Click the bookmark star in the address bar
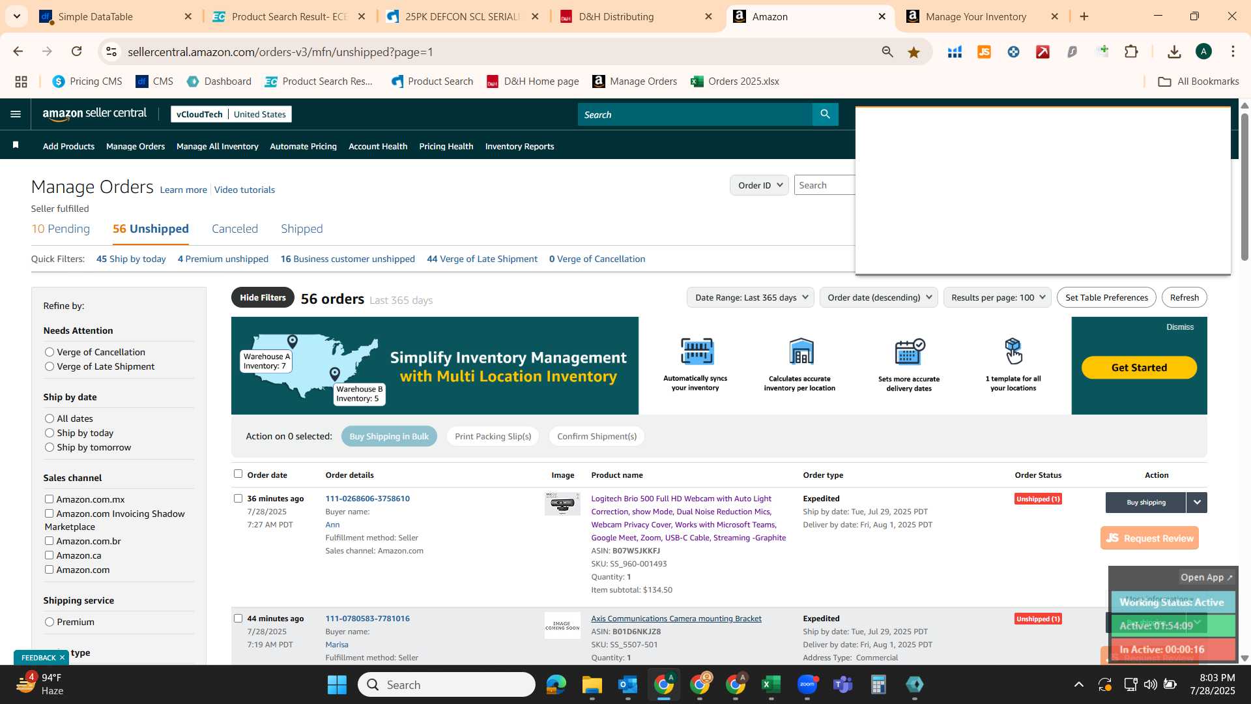 click(913, 52)
